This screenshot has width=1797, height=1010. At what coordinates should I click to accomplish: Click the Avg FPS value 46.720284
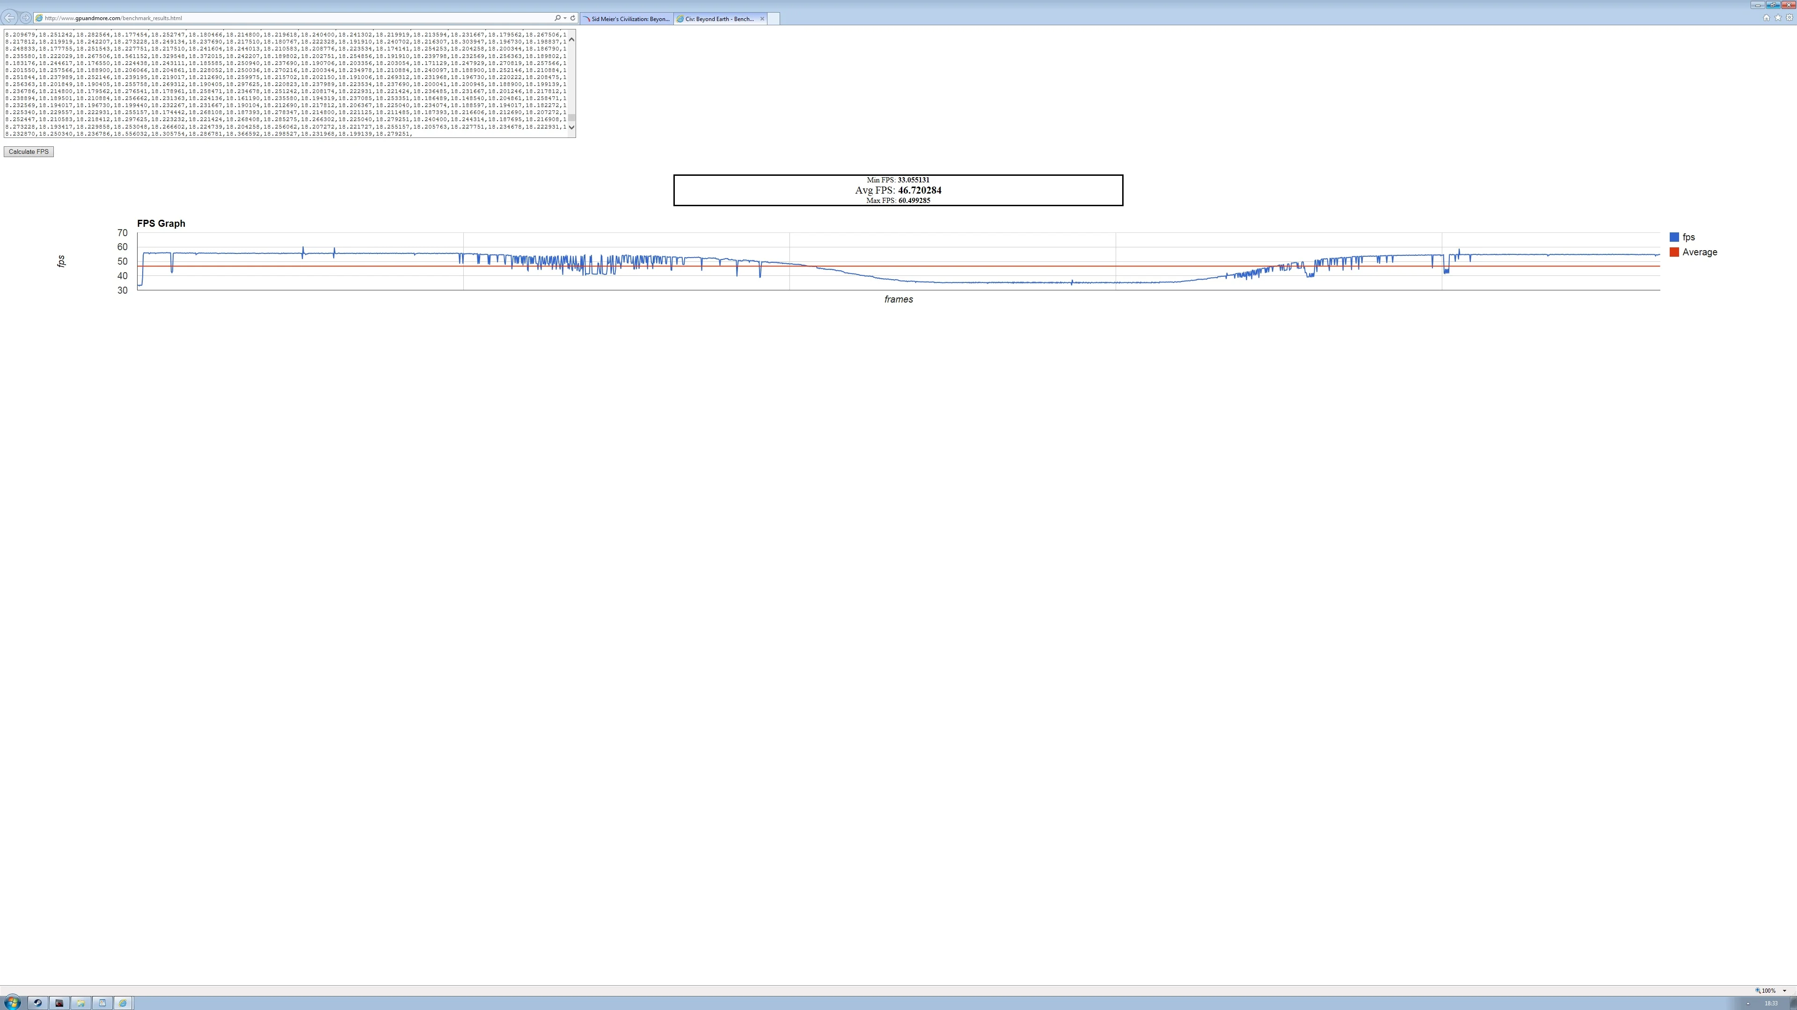[920, 190]
